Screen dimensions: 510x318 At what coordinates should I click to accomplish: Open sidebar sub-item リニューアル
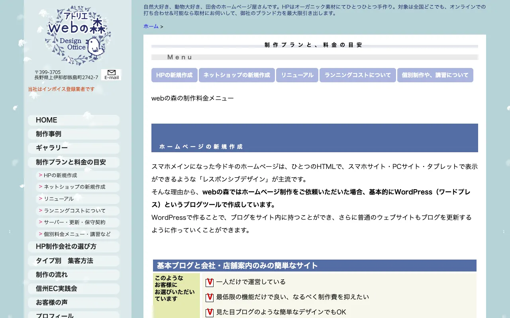coord(78,199)
